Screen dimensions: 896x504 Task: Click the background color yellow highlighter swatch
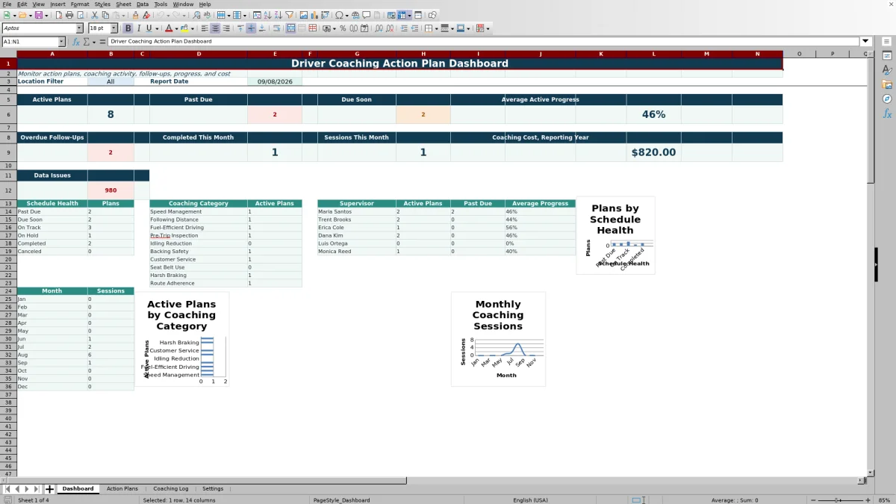[184, 28]
